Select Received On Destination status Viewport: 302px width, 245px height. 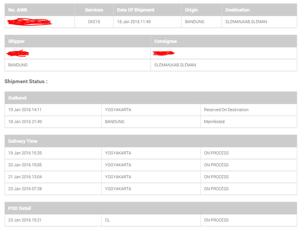pos(226,110)
